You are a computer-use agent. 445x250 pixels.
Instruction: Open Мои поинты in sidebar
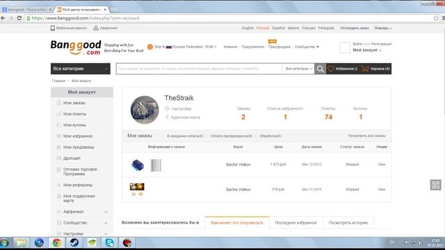(74, 114)
